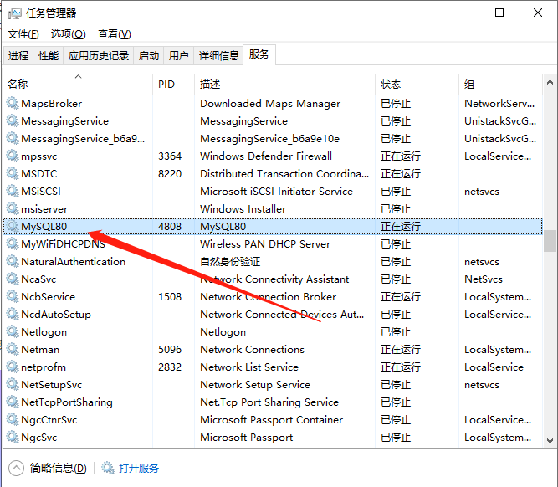Switch to the 详细信息 tab
This screenshot has height=487, width=558.
pos(218,55)
